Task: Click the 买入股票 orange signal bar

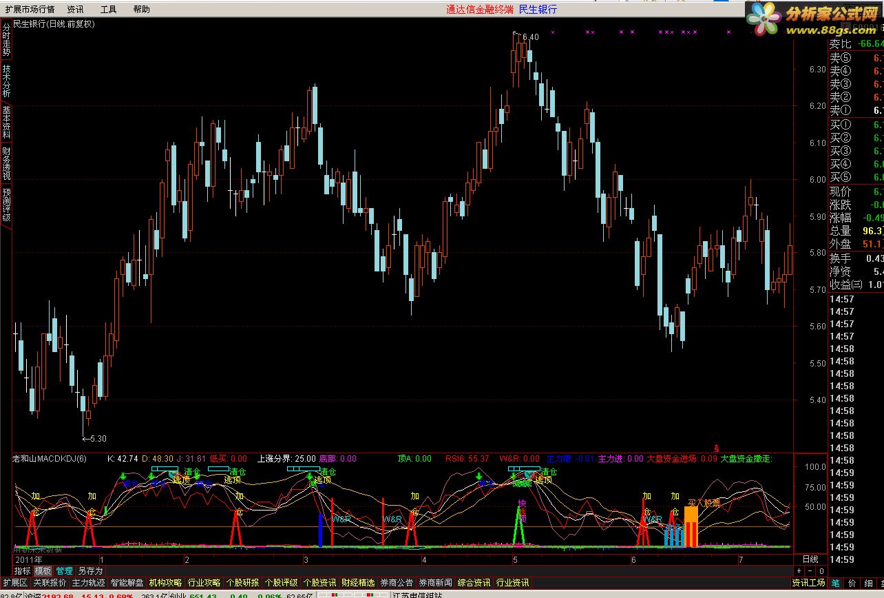Action: pos(691,527)
